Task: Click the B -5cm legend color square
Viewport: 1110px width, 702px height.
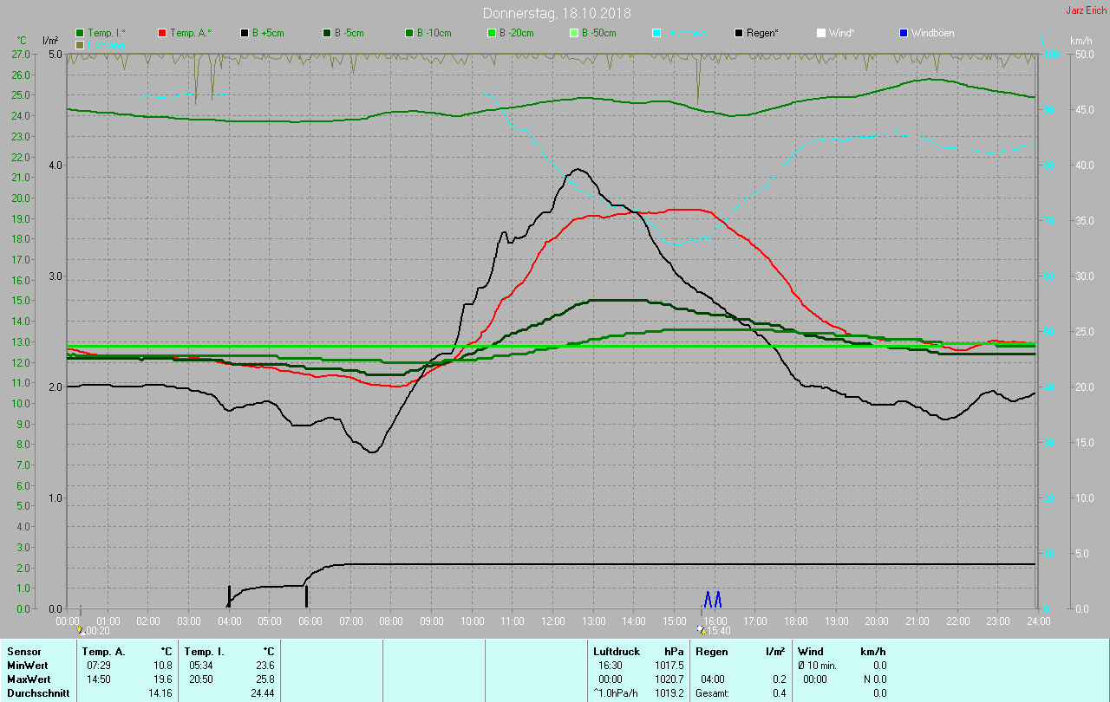Action: pyautogui.click(x=328, y=33)
